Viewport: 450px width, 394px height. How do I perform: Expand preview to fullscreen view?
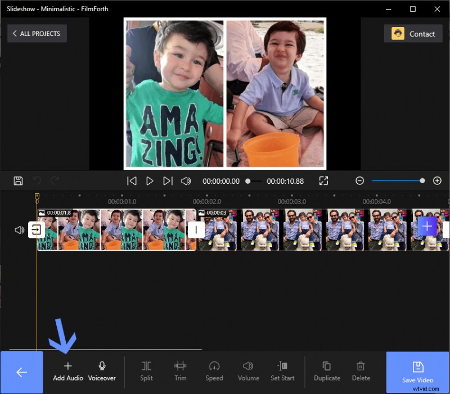323,180
